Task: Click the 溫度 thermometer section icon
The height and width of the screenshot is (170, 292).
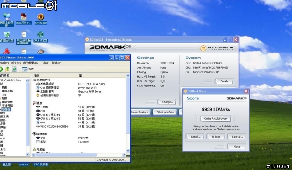Action: [34, 103]
